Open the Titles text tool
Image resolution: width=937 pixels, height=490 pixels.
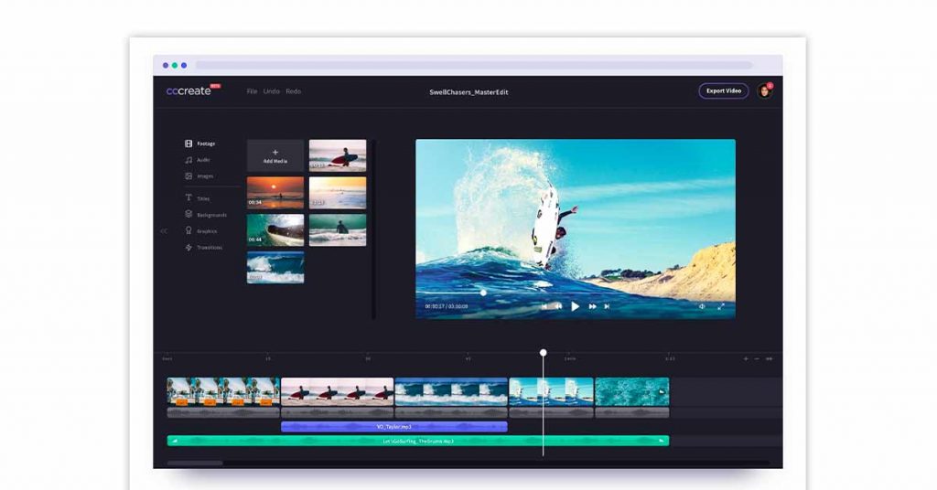coord(188,198)
